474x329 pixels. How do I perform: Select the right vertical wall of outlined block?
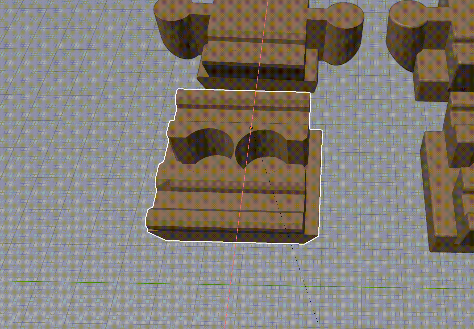[313, 186]
